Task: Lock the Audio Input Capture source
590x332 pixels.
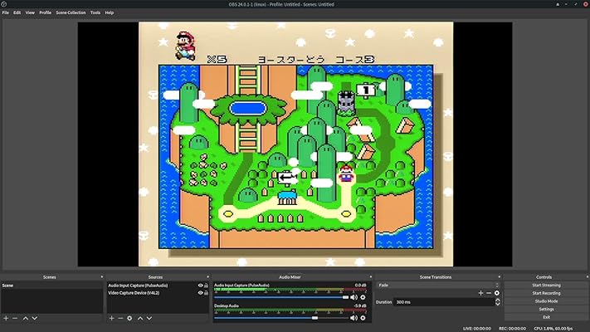Action: (206, 286)
